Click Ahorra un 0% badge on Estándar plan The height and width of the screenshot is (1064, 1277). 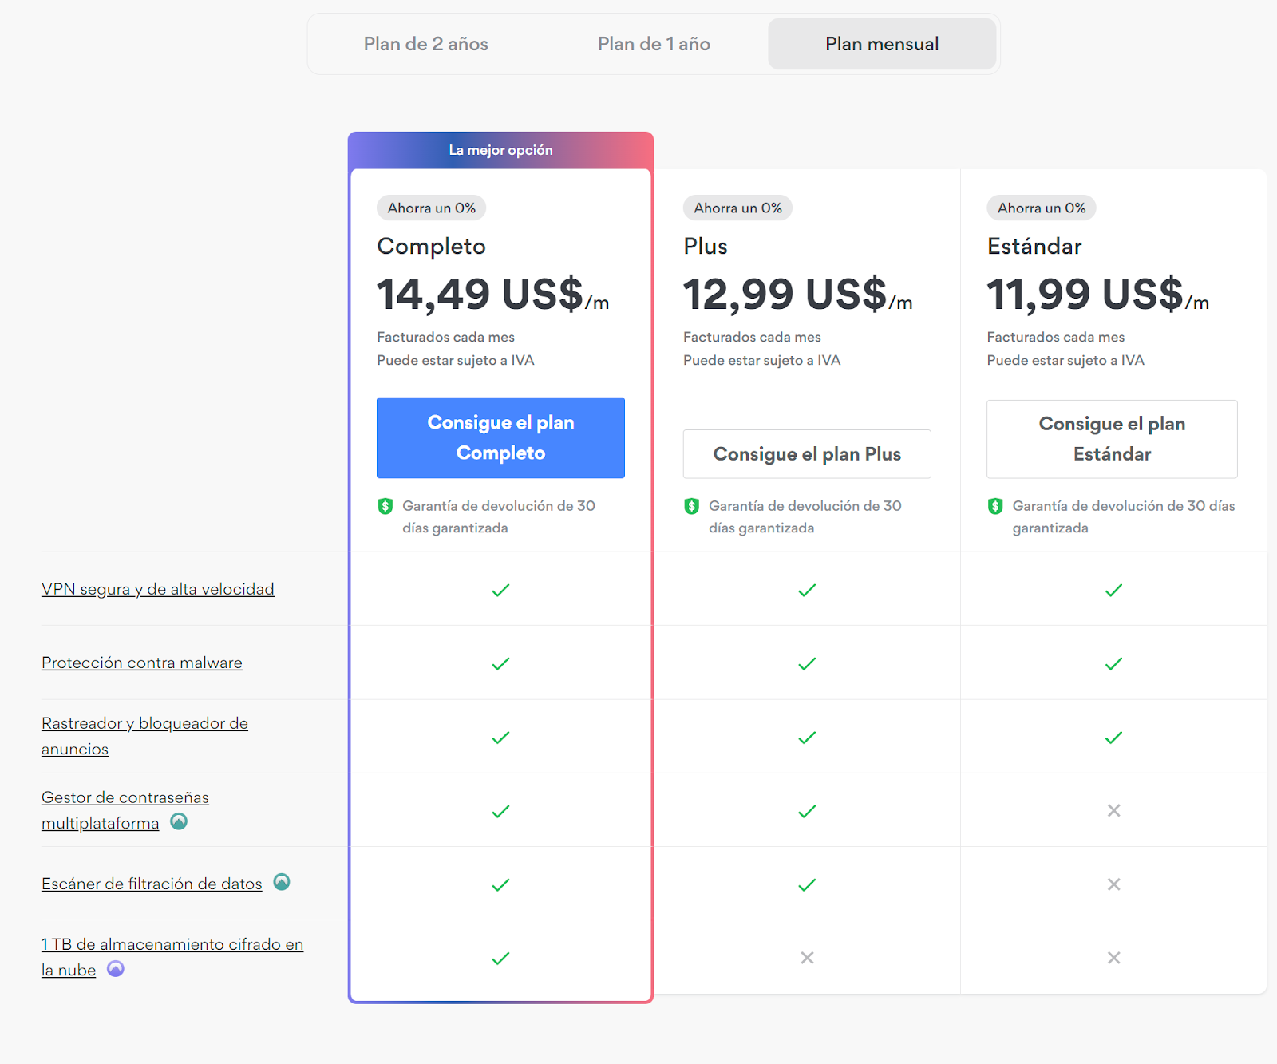tap(1042, 208)
